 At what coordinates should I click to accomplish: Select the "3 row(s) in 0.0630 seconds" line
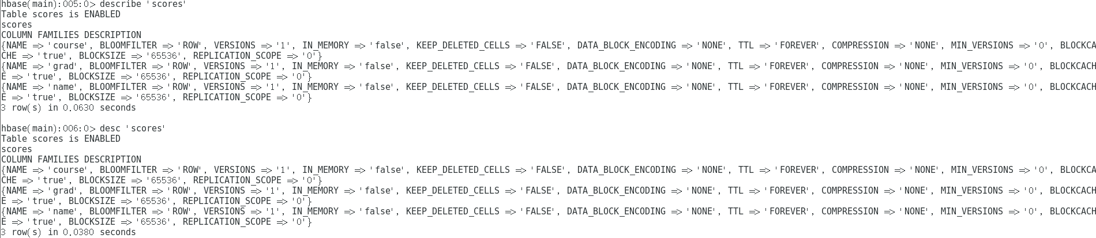coord(68,108)
